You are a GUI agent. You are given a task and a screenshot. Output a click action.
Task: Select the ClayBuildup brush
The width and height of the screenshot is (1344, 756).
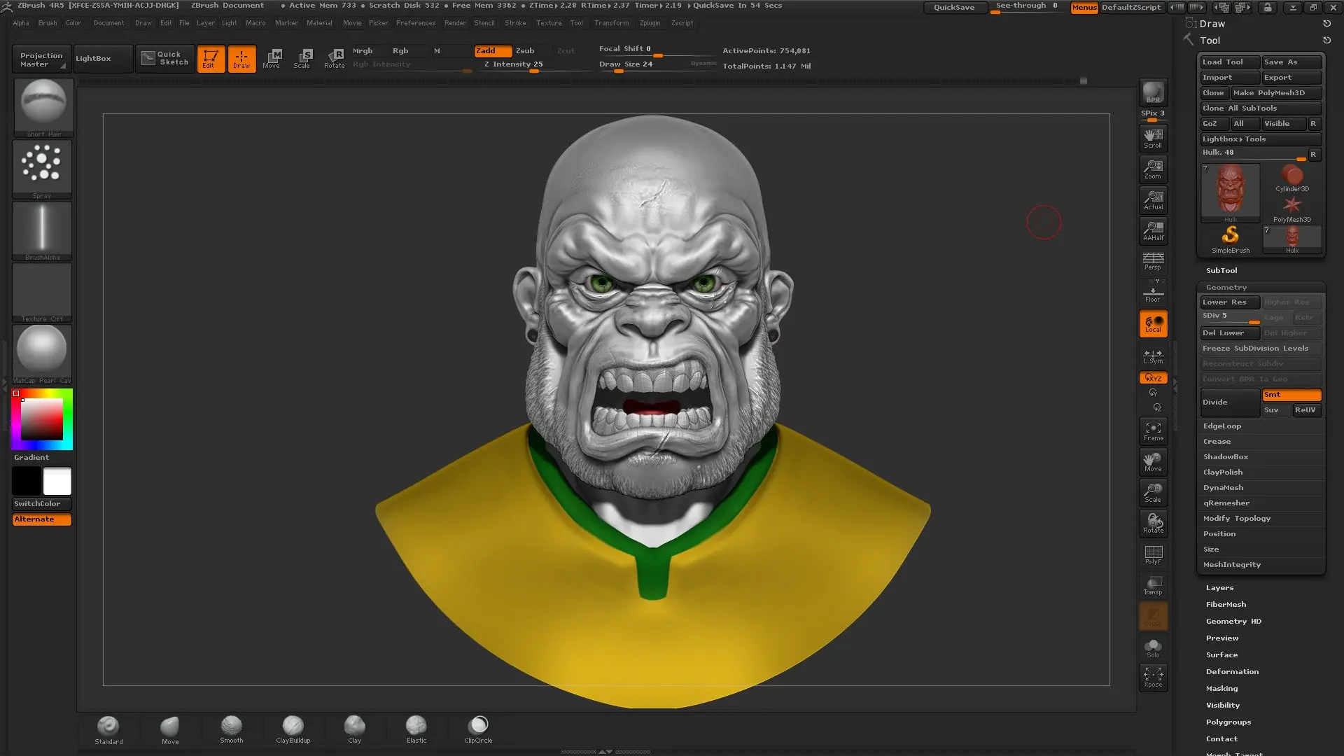[x=293, y=729]
